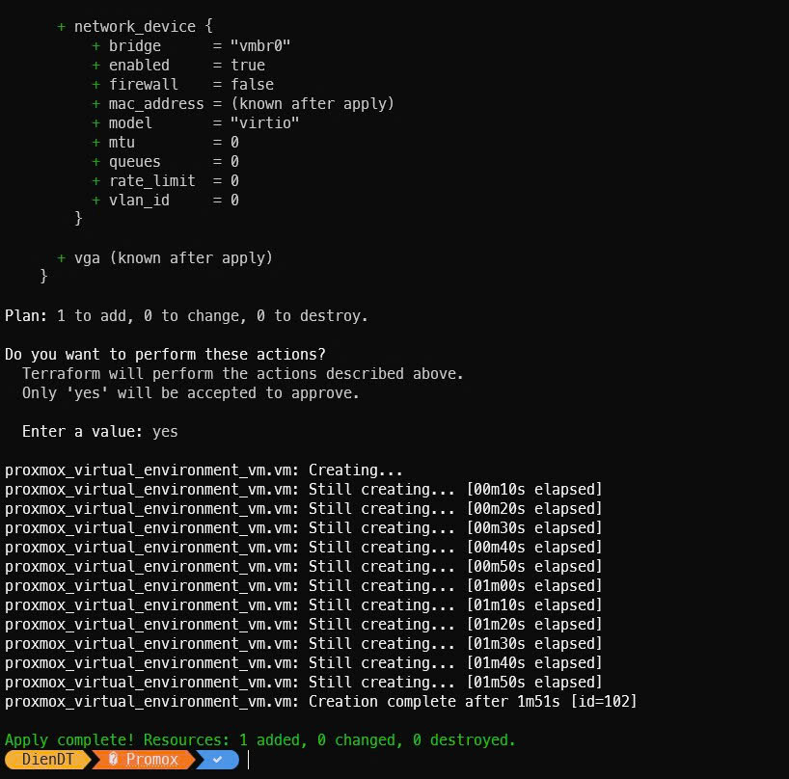Click the green plus before mac_address
This screenshot has width=789, height=779.
click(96, 103)
